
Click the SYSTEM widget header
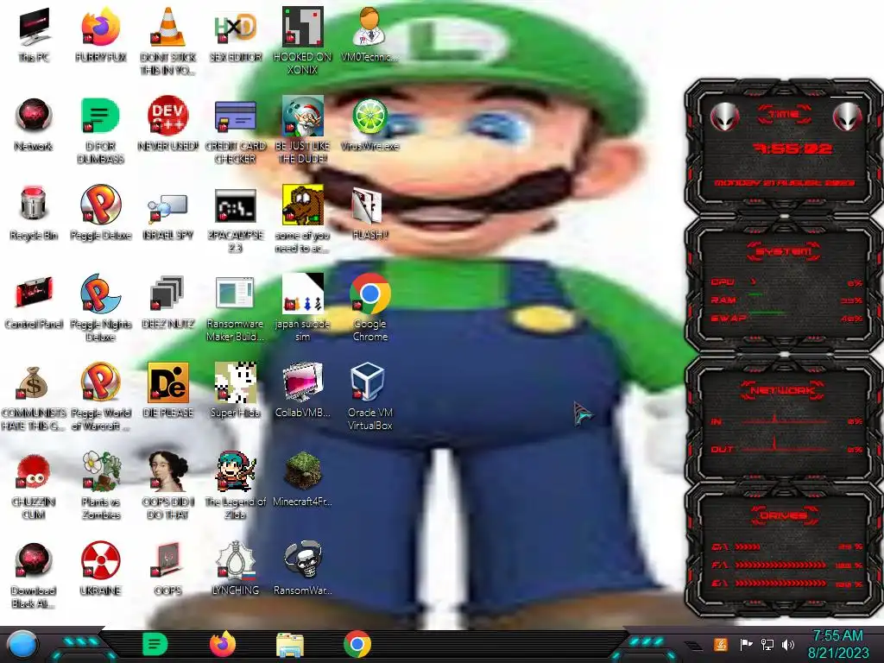pos(784,251)
